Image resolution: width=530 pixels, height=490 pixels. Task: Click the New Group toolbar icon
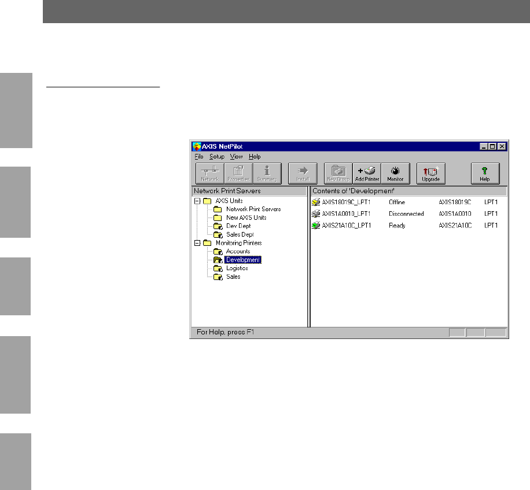click(338, 172)
